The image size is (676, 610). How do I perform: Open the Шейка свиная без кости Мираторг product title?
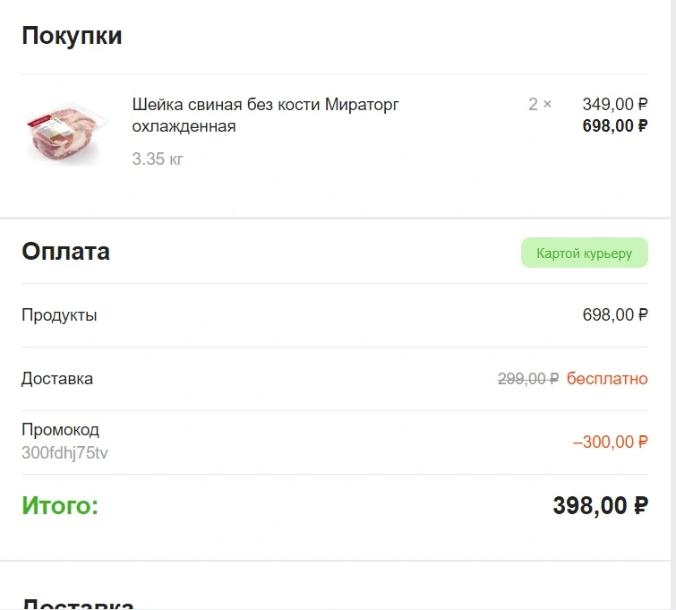click(x=265, y=116)
